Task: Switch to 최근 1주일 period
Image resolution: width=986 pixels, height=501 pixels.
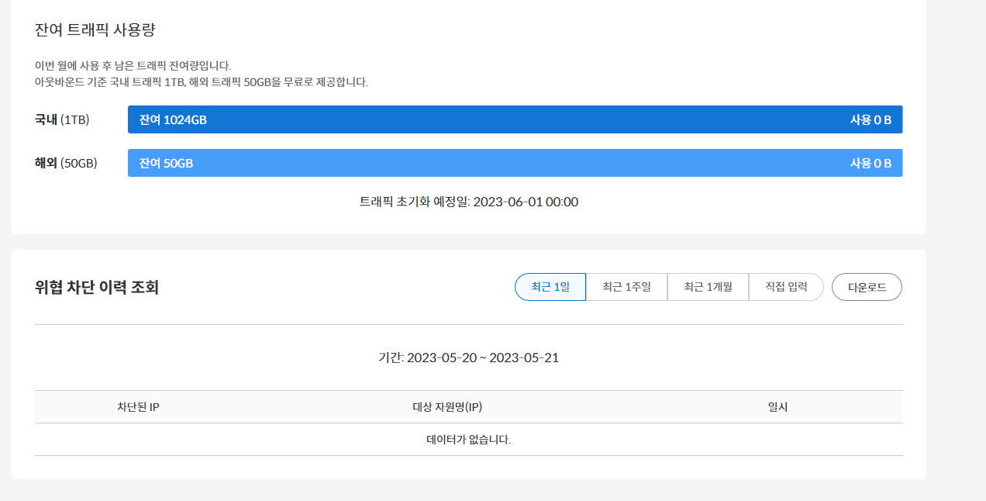Action: pos(626,287)
